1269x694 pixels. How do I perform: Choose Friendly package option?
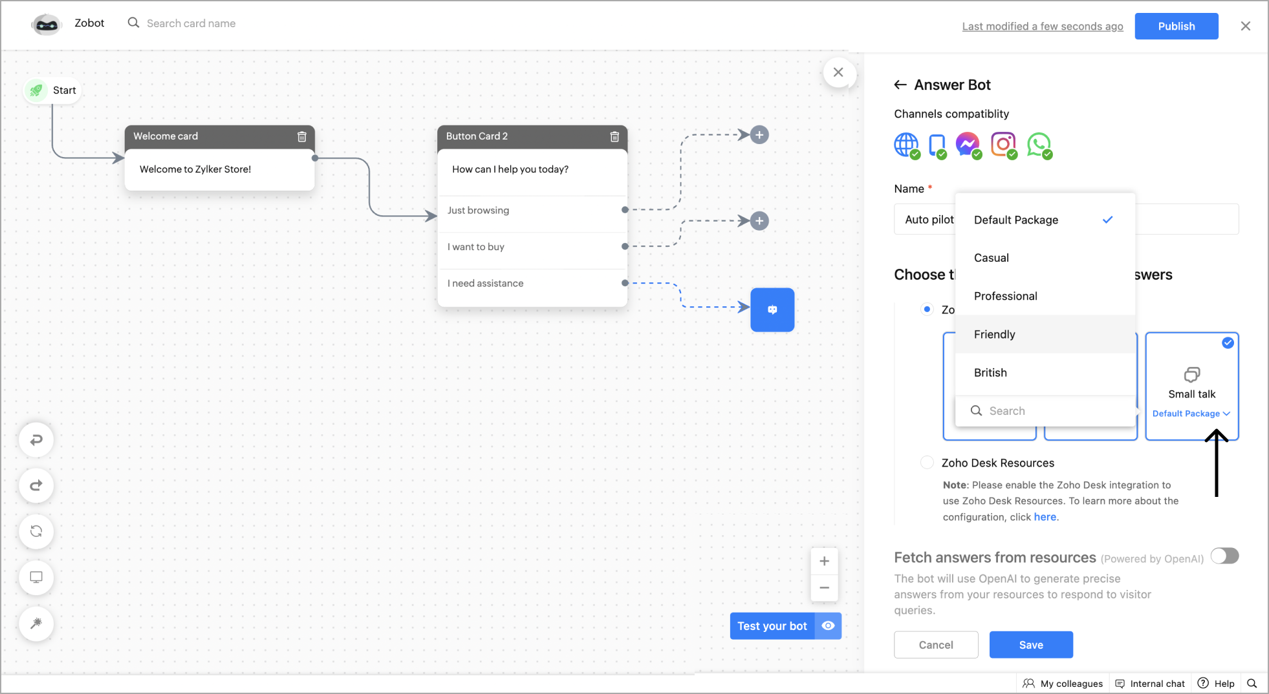pos(1045,334)
